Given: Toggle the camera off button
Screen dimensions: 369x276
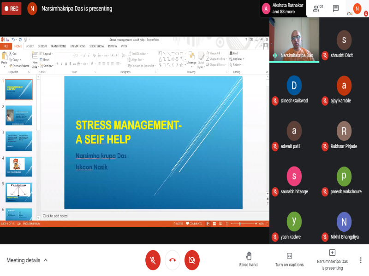Looking at the screenshot, I should point(192,260).
